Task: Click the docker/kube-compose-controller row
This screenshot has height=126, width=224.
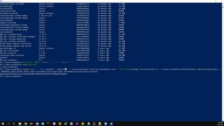Action: (x=62, y=43)
